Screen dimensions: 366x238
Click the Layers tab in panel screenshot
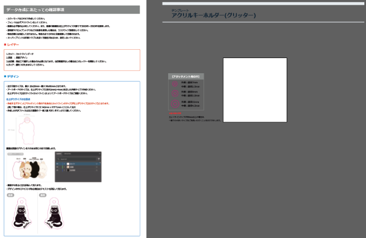(x=59, y=154)
